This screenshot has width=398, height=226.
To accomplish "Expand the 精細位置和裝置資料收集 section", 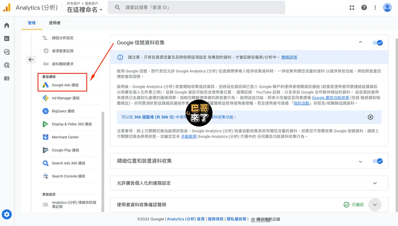I will tap(361, 161).
